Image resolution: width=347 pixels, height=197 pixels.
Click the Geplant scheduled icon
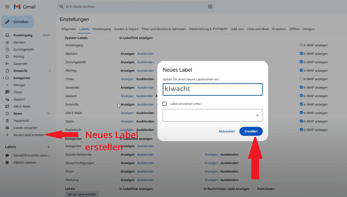point(7,99)
